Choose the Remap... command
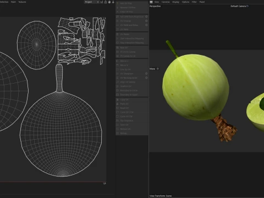 click(x=132, y=133)
